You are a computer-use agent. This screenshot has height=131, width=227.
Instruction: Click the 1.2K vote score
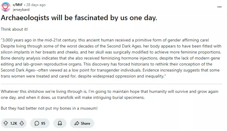[x=14, y=123]
